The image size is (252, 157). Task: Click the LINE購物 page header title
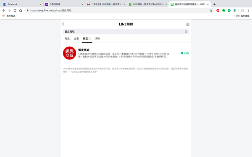tap(126, 24)
